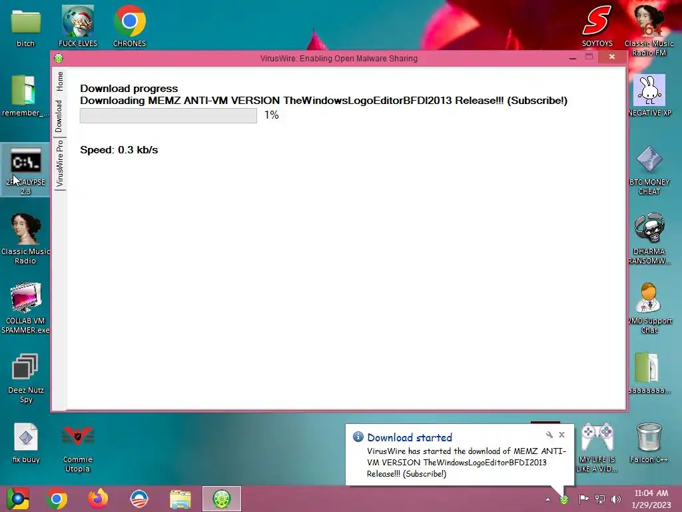Open the volume speaker tray icon
This screenshot has width=682, height=512.
(616, 499)
